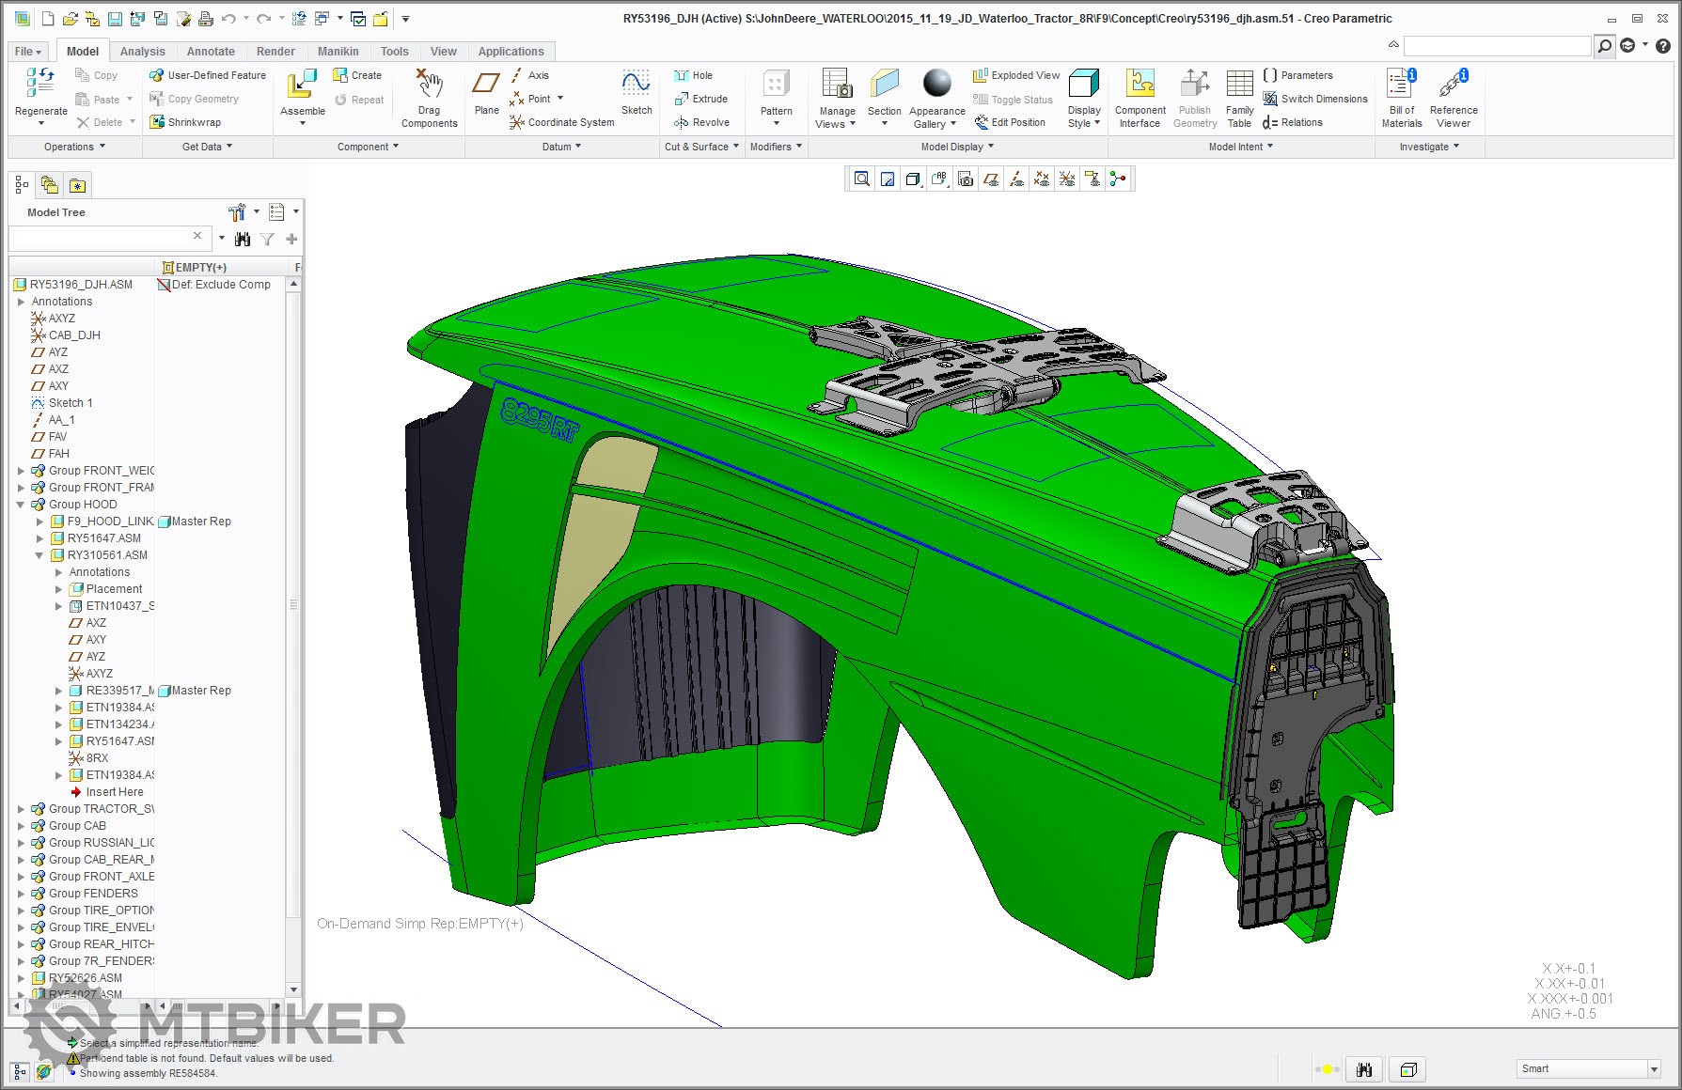The width and height of the screenshot is (1682, 1090).
Task: Expand the Group CAB tree node
Action: 21,826
